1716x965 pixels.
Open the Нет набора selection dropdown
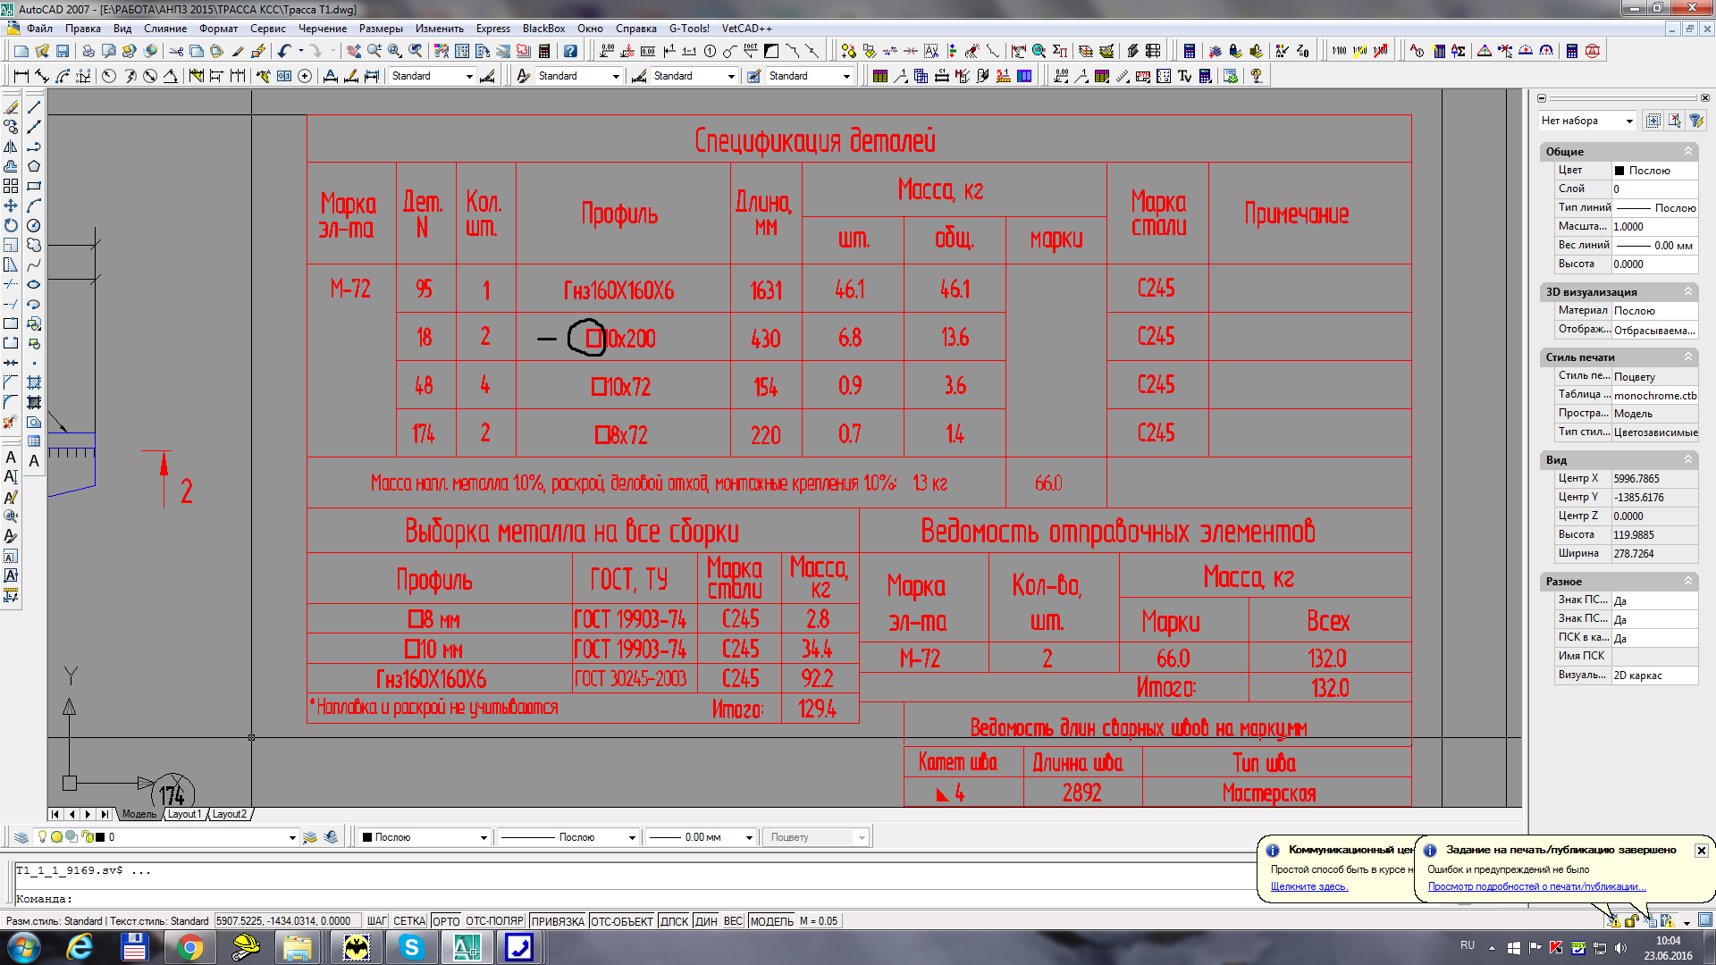tap(1628, 121)
